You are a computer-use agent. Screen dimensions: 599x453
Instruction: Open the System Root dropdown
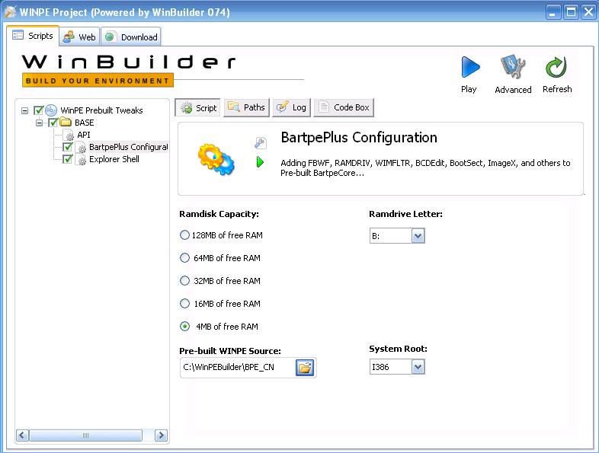(x=418, y=367)
